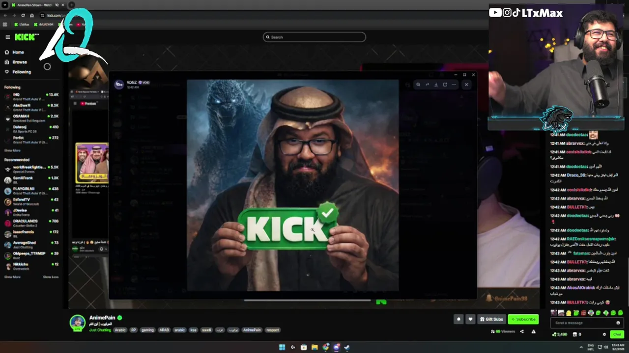
Task: Open followed channel Perfct
Action: (x=31, y=140)
